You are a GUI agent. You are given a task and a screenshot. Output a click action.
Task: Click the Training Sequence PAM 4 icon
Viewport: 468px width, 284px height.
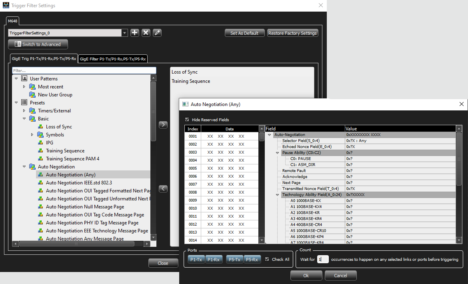coord(40,159)
